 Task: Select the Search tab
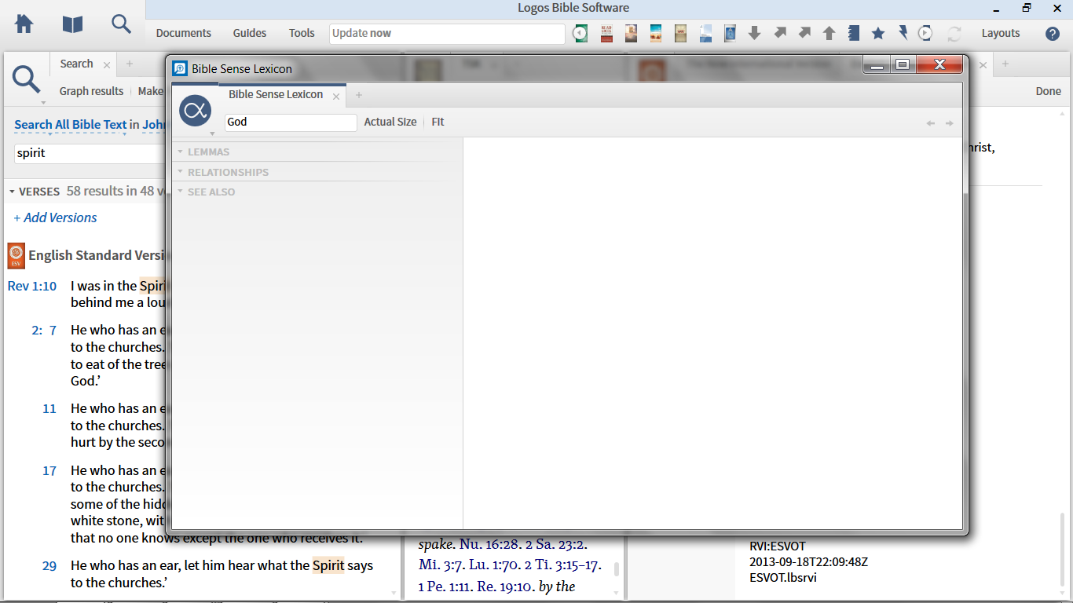(x=76, y=64)
